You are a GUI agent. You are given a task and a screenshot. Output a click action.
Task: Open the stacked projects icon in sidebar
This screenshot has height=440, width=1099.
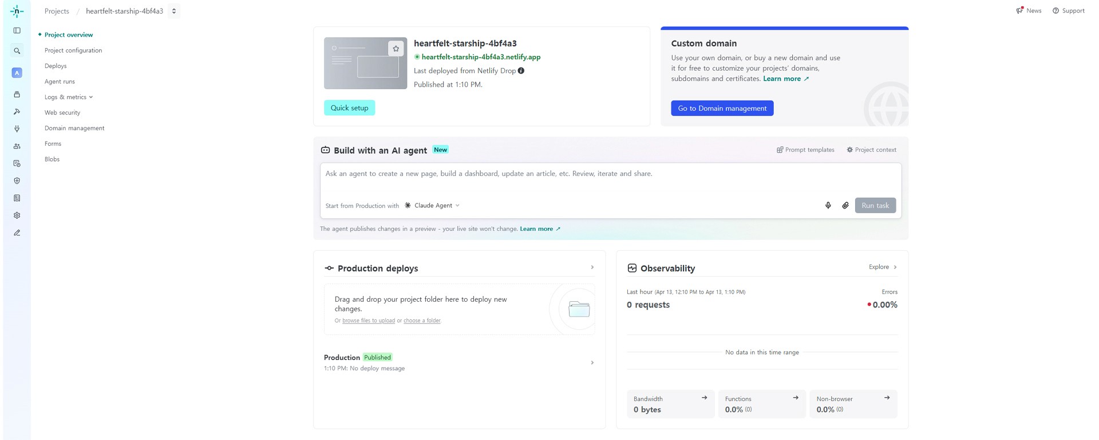tap(17, 94)
